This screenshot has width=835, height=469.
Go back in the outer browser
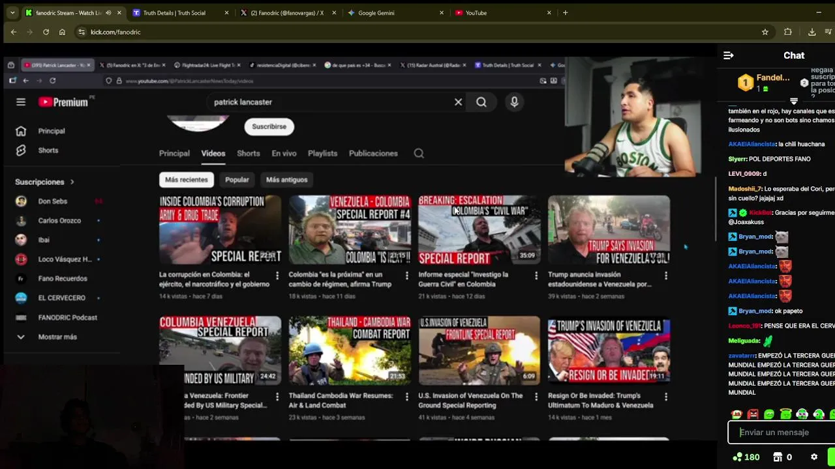click(14, 32)
